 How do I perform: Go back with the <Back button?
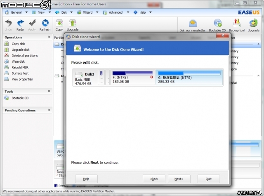(x=154, y=179)
